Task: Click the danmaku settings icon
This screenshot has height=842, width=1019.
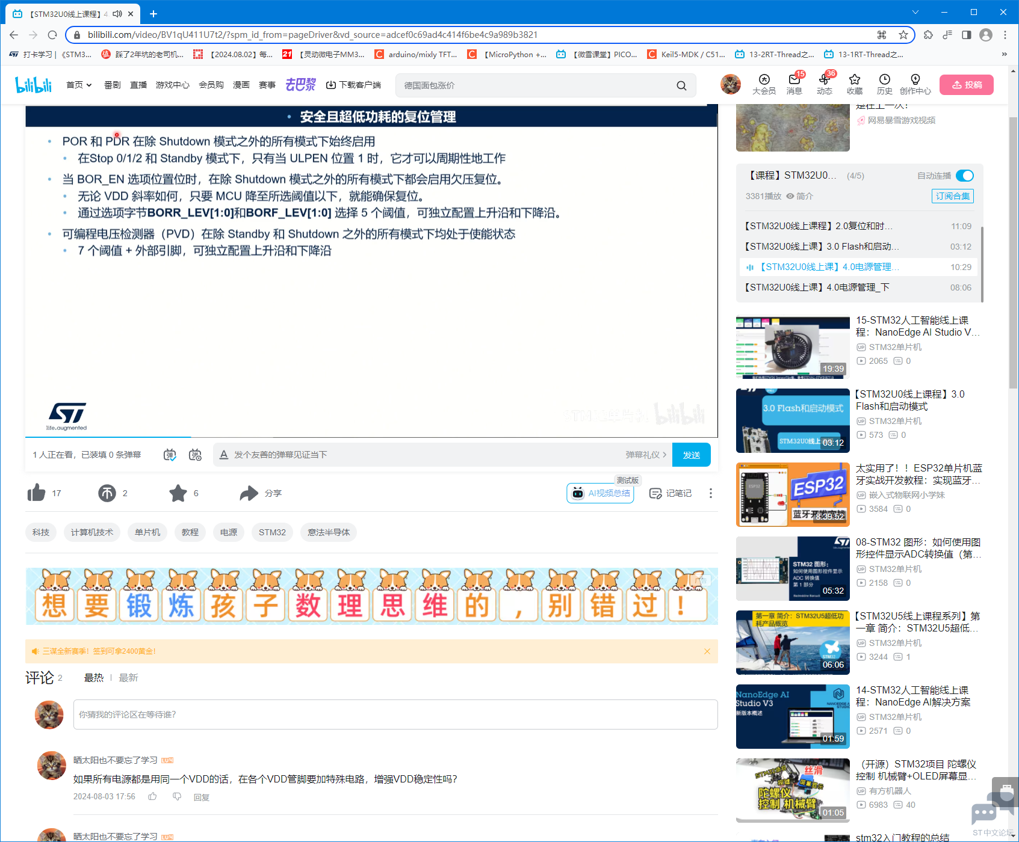Action: coord(195,455)
